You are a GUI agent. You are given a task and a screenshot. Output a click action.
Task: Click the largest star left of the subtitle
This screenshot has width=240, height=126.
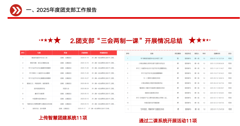click(x=57, y=40)
